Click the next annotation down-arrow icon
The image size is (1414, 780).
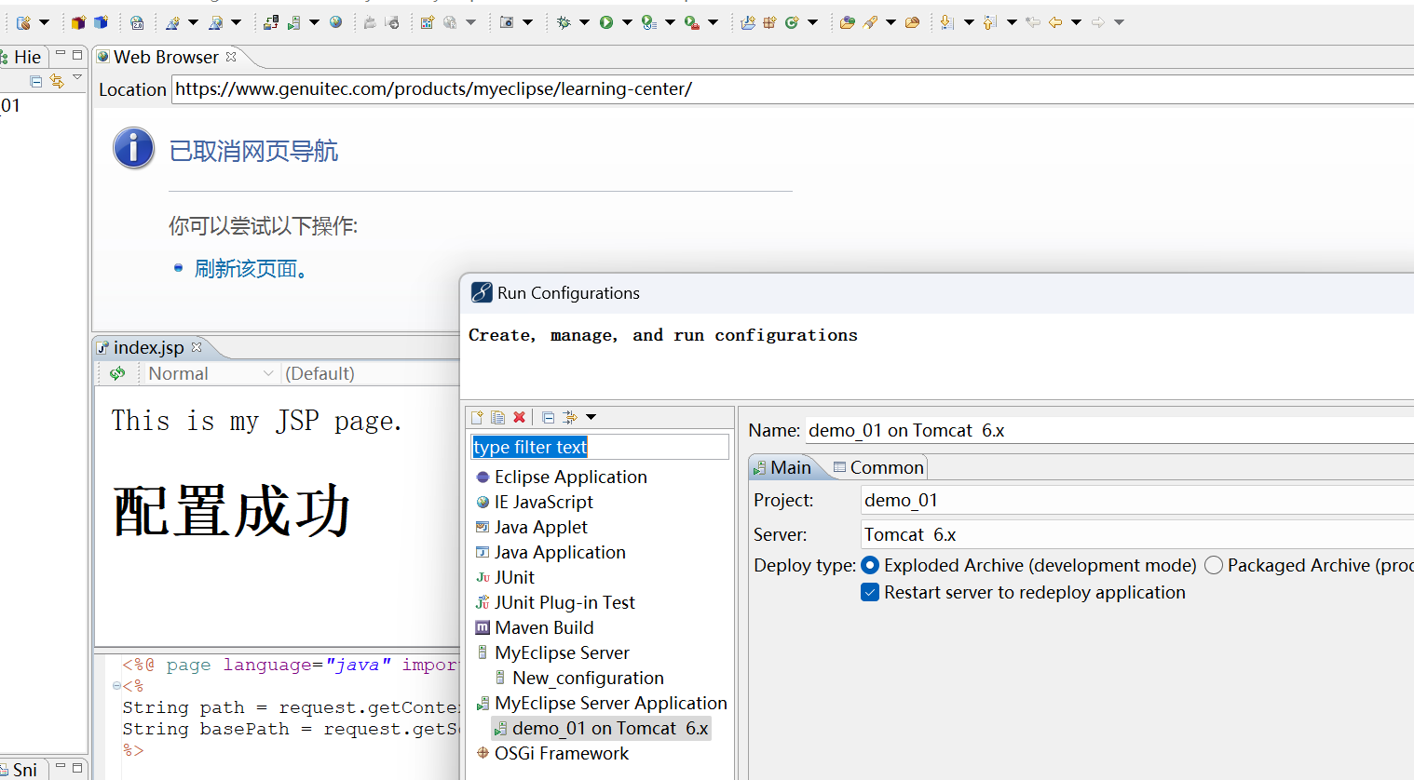[947, 22]
